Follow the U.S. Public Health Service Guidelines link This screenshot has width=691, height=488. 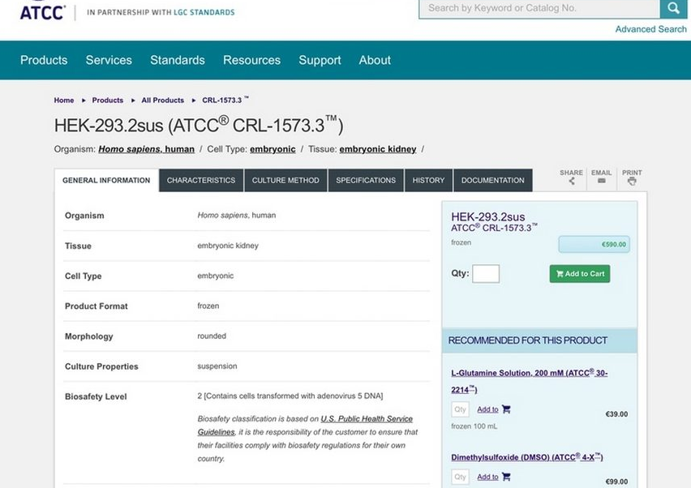pos(305,425)
